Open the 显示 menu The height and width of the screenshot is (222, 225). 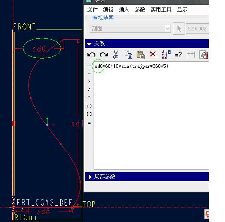coord(182,10)
